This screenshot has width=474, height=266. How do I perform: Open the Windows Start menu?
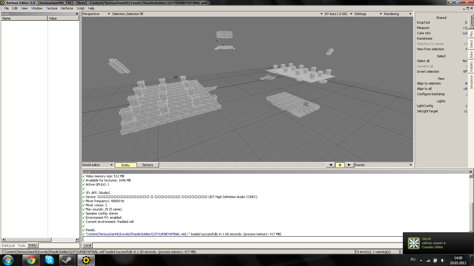click(x=8, y=260)
